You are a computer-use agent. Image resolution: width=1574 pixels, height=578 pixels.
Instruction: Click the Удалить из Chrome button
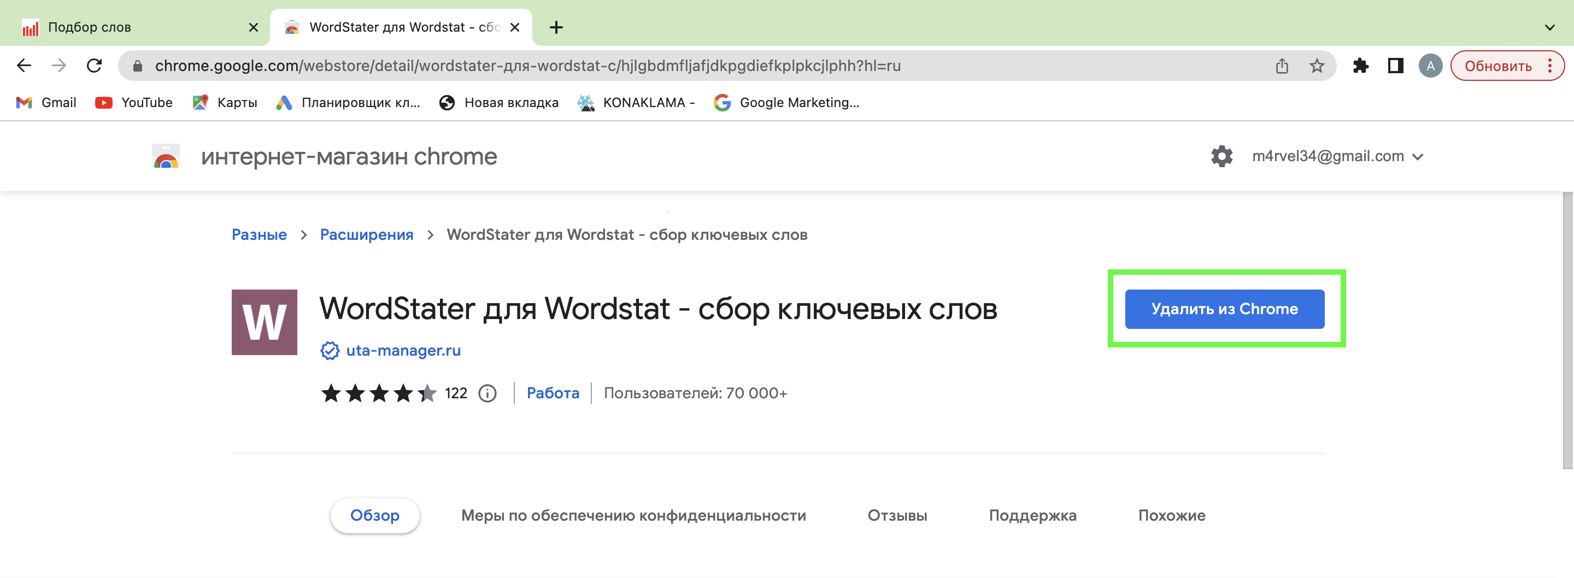pyautogui.click(x=1224, y=309)
